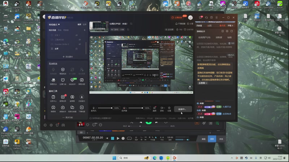Screen dimensions: 289x162
Task: Adjust the speaker volume slider
Action: [x=135, y=108]
